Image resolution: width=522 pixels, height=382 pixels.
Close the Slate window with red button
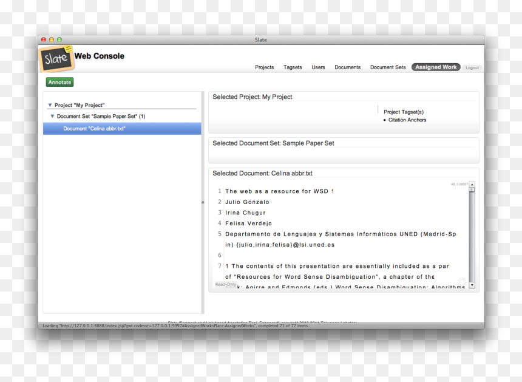(x=44, y=39)
